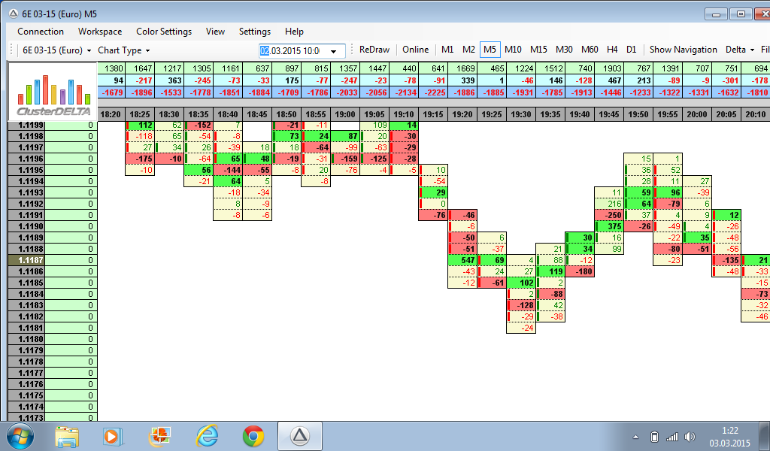The width and height of the screenshot is (770, 451).
Task: Click the delta header cell 467
Action: (x=609, y=80)
